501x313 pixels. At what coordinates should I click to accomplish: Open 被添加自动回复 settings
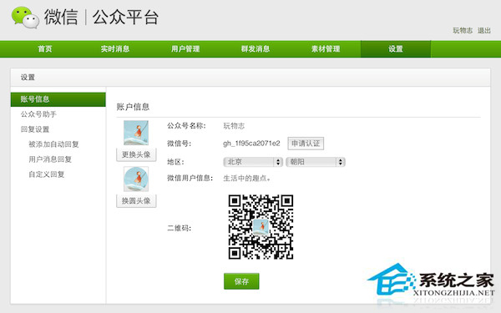(53, 144)
